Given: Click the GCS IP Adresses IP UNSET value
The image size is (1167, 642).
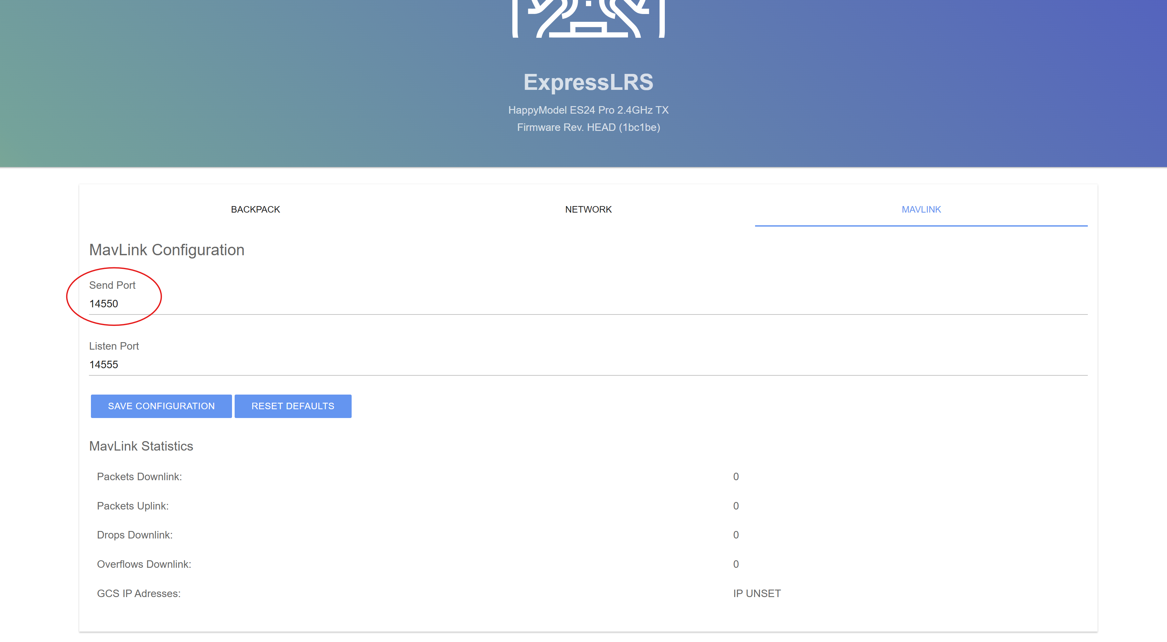Looking at the screenshot, I should point(757,593).
